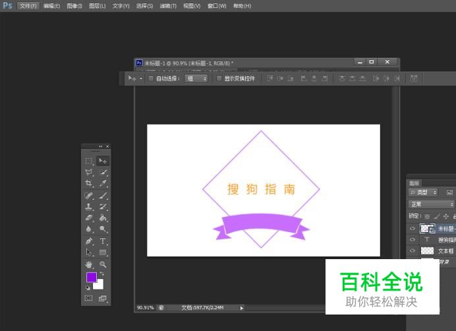Screen dimensions: 456x331
Task: Open the 图层(L) menu
Action: click(x=97, y=6)
